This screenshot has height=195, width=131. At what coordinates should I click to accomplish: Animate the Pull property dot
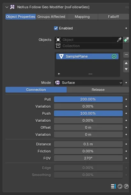(126, 99)
